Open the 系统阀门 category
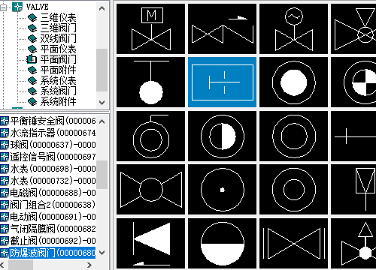This screenshot has width=376, height=270. tap(58, 91)
